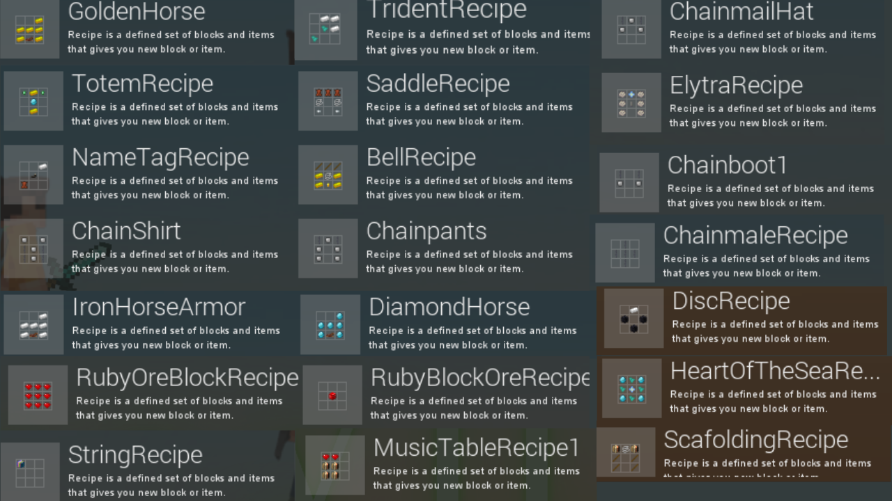
Task: Click the ElytraRecipe crafting grid icon
Action: tap(631, 102)
